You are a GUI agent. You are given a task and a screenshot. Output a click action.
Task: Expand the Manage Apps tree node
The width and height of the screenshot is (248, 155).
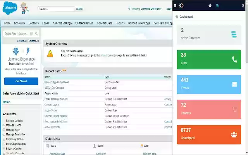(4, 130)
